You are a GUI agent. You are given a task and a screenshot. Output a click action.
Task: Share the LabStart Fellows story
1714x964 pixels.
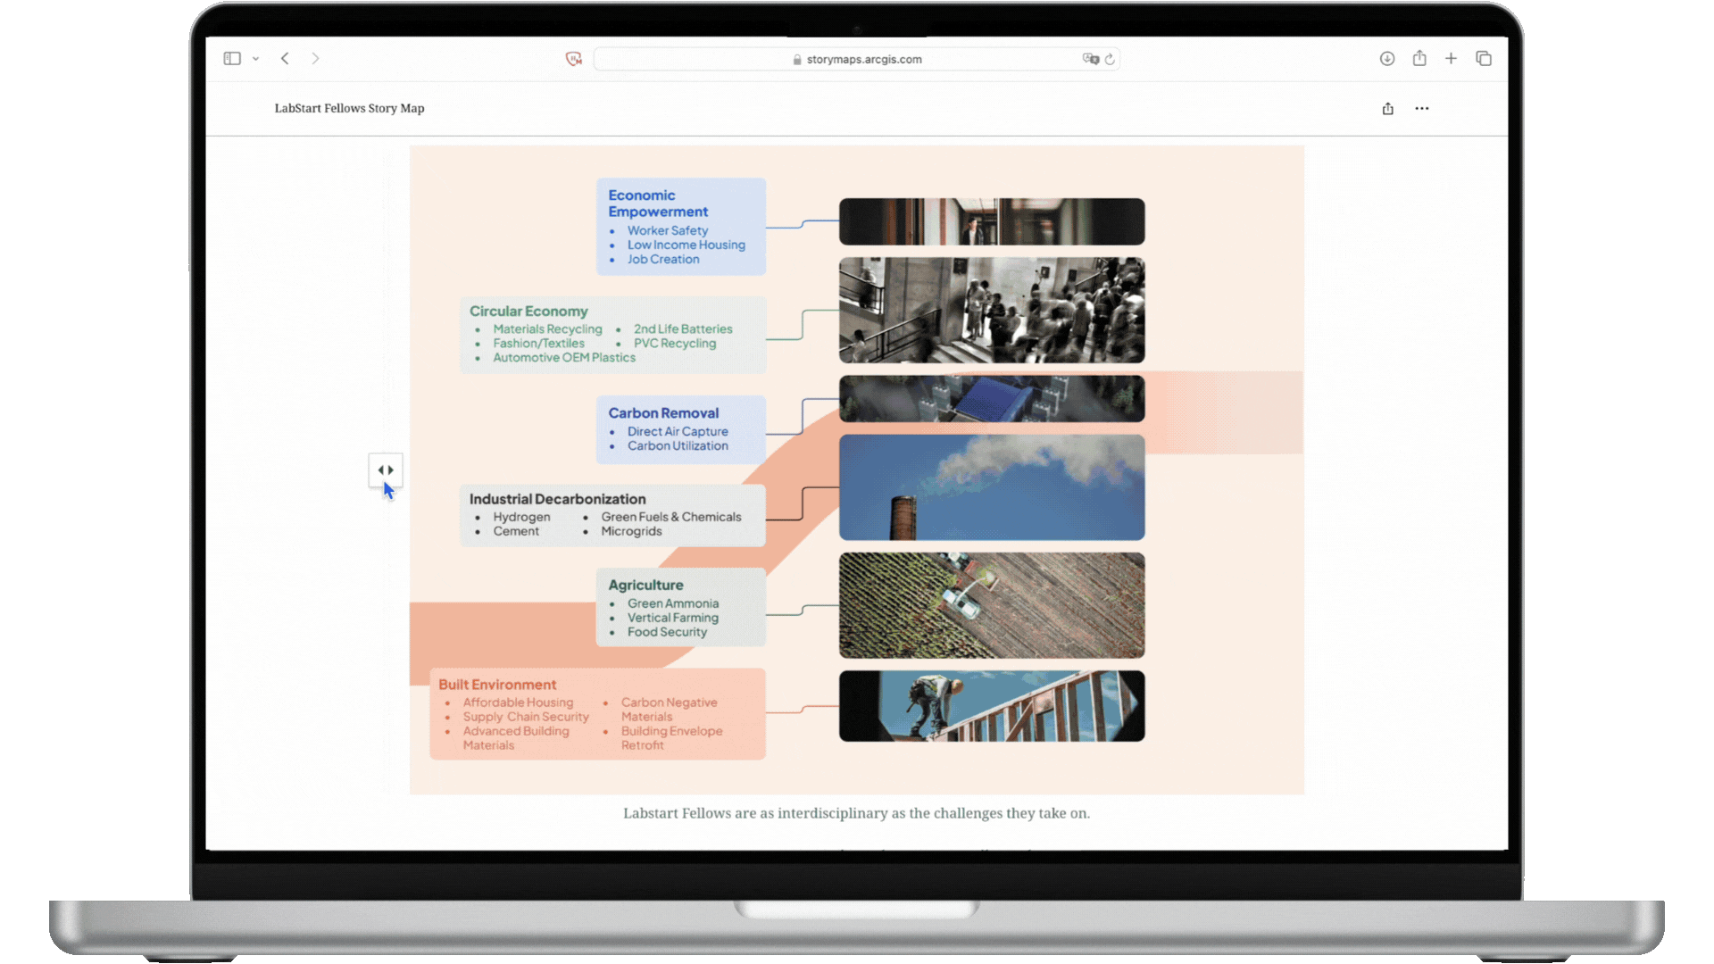click(x=1388, y=109)
